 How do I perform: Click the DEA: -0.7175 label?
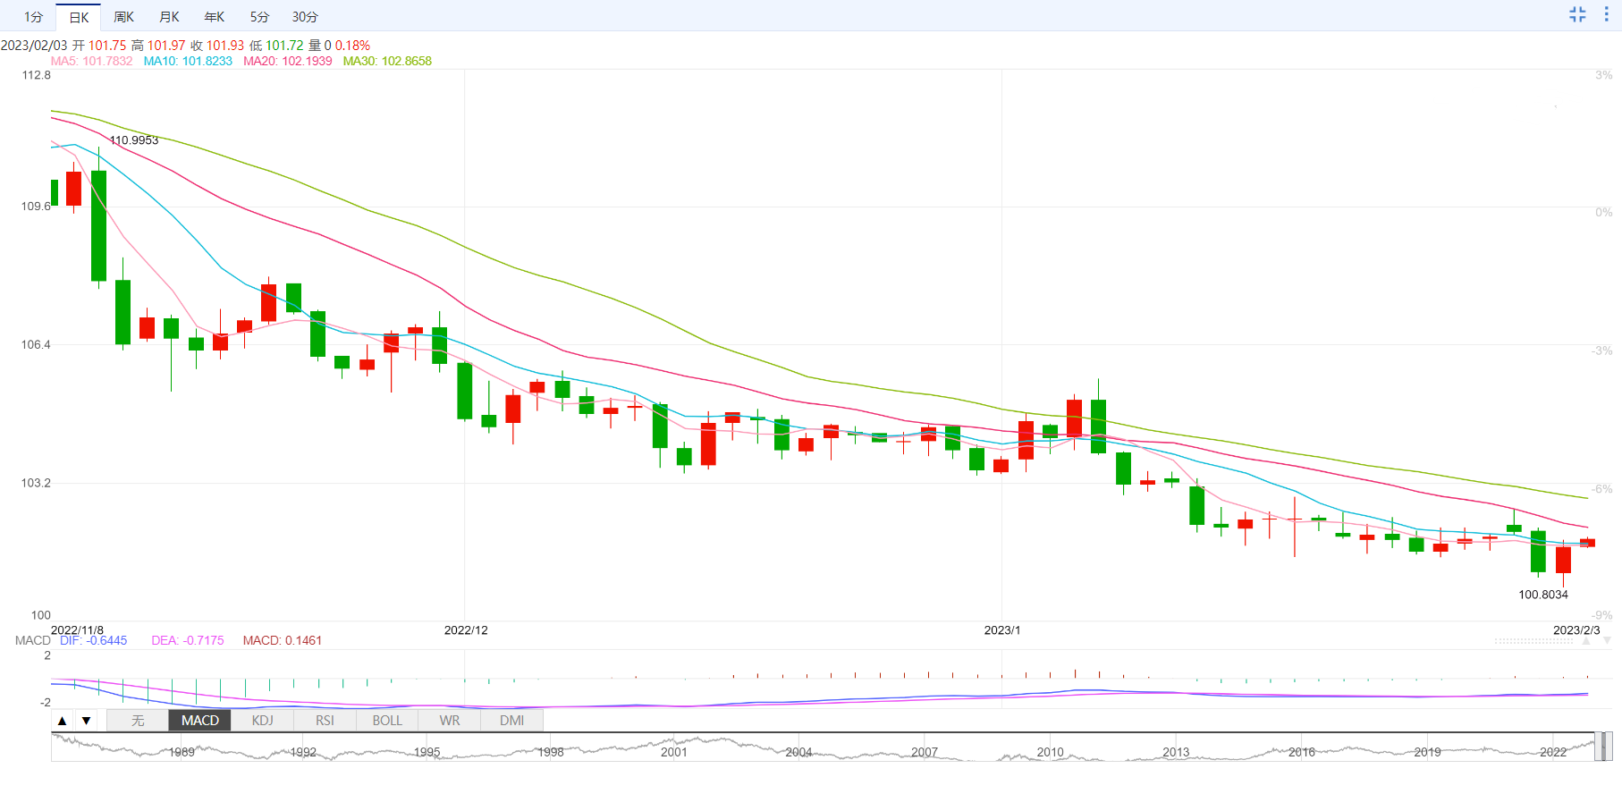(x=188, y=640)
